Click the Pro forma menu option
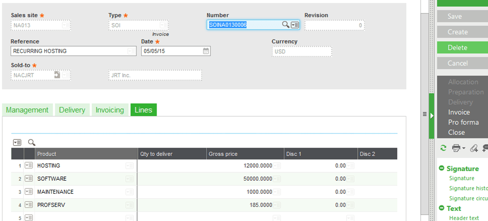 coord(463,122)
